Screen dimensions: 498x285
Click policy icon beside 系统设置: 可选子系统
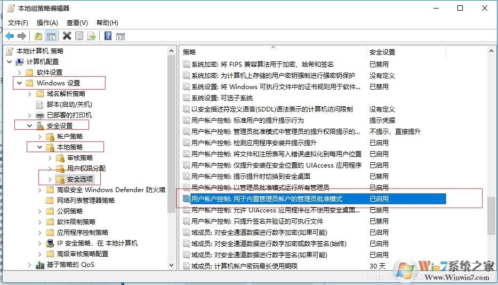pos(187,98)
